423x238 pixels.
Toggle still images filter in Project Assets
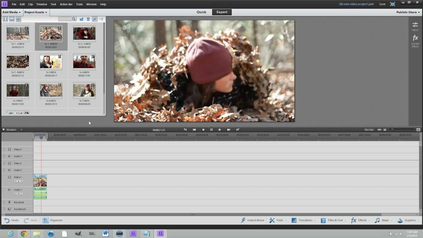(12, 19)
